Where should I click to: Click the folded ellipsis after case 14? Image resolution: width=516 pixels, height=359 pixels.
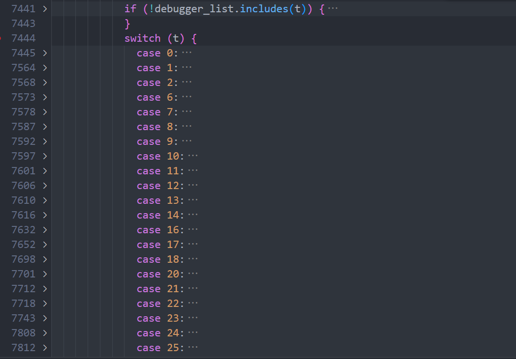tap(193, 215)
